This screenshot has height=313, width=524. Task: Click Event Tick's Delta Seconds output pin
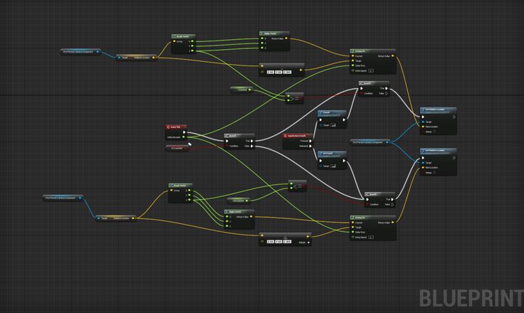pyautogui.click(x=184, y=137)
